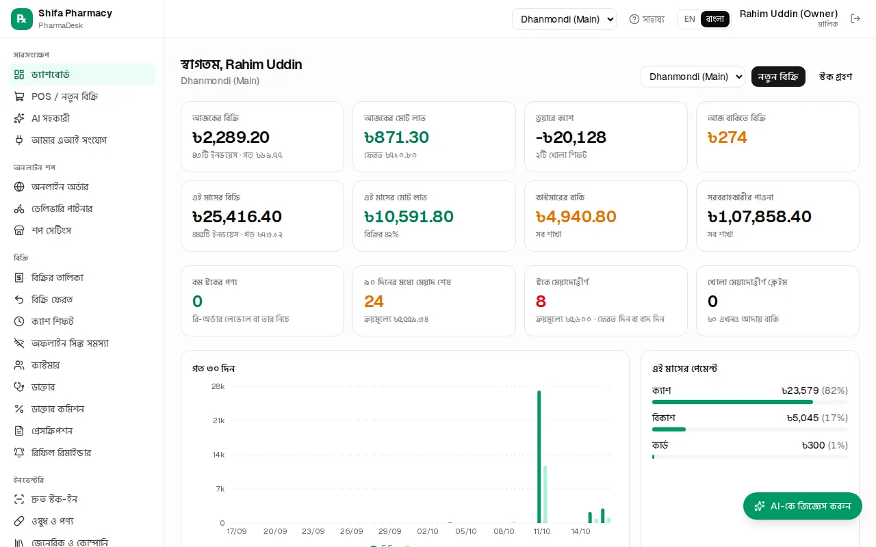
Task: Open the AI সহকারী sparkle icon
Action: point(19,118)
